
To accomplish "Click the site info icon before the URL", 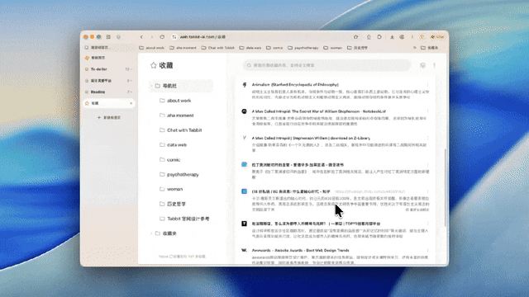I will point(174,37).
